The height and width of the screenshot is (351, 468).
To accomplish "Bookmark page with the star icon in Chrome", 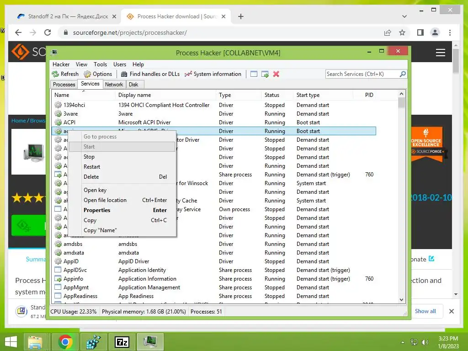I will (402, 32).
